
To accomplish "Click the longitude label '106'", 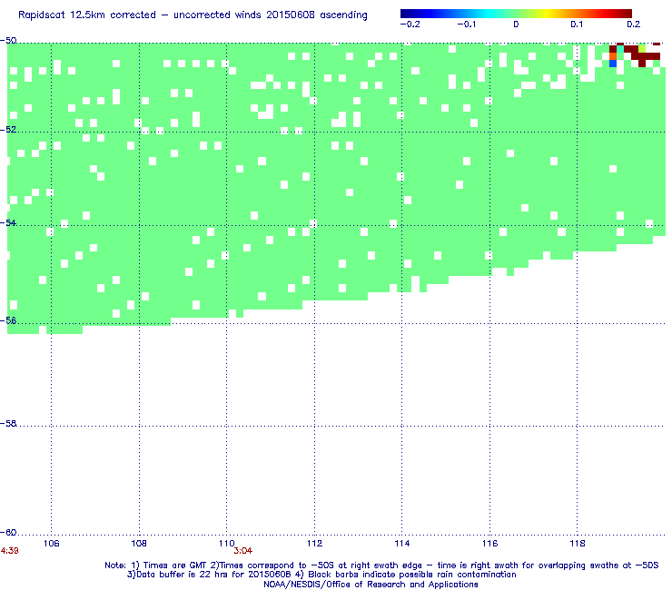I will coord(52,544).
